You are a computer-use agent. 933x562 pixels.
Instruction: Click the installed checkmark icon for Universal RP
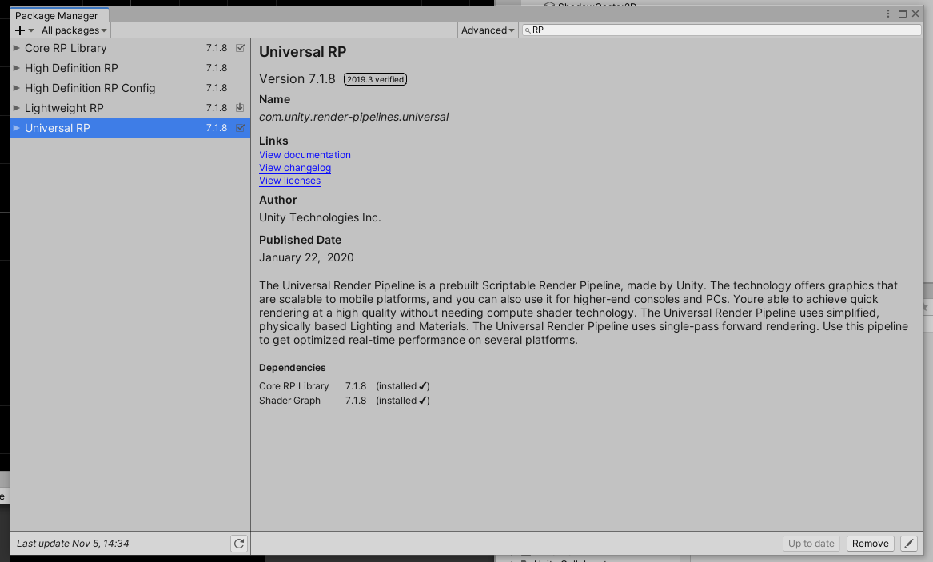coord(241,128)
